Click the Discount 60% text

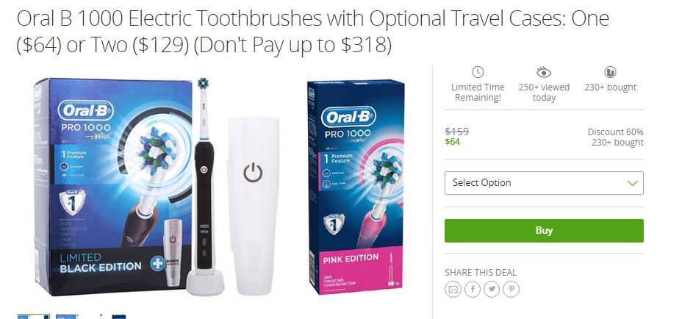point(615,132)
